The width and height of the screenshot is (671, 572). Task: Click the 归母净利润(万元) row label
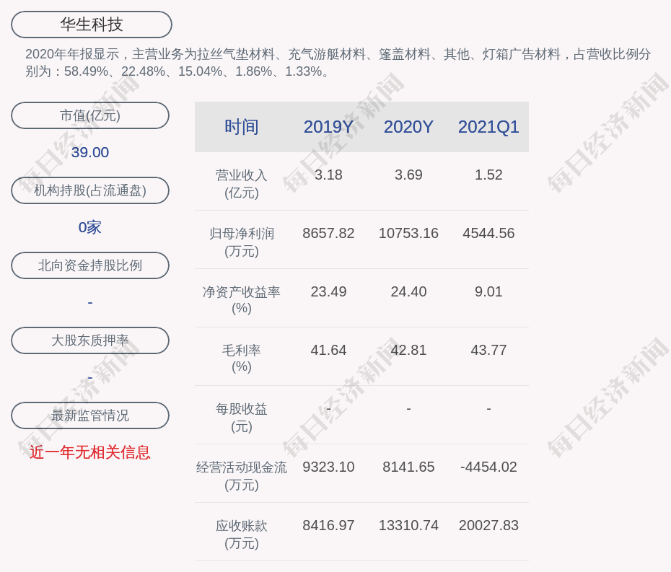click(242, 242)
